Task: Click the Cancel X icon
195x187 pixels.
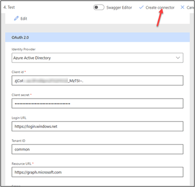Action: (182, 7)
